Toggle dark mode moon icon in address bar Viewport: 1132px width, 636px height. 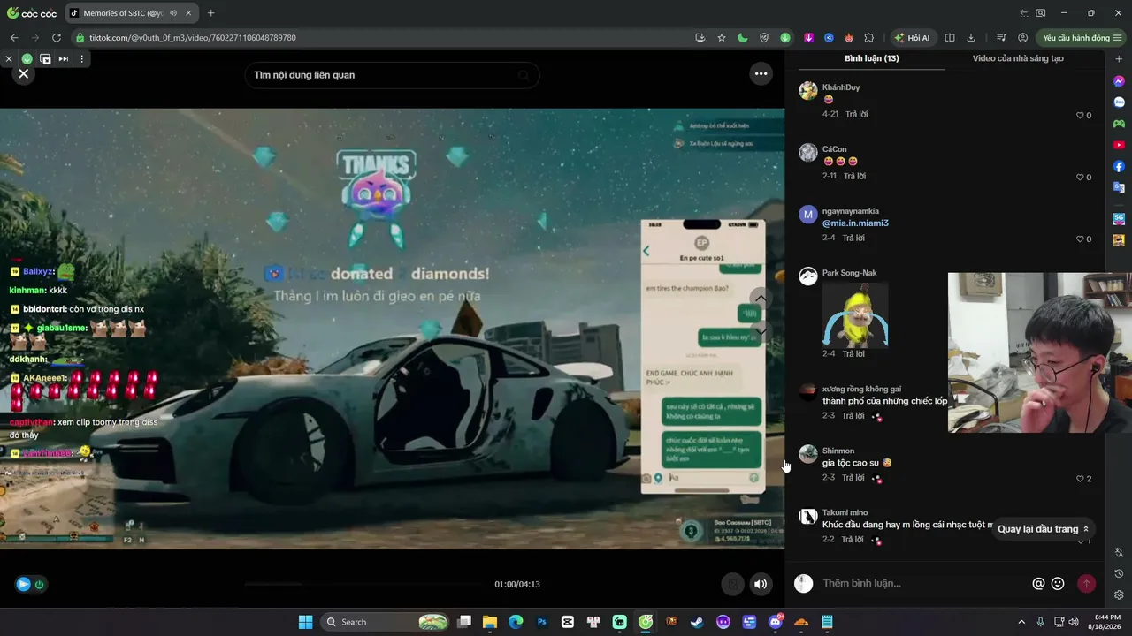coord(743,38)
